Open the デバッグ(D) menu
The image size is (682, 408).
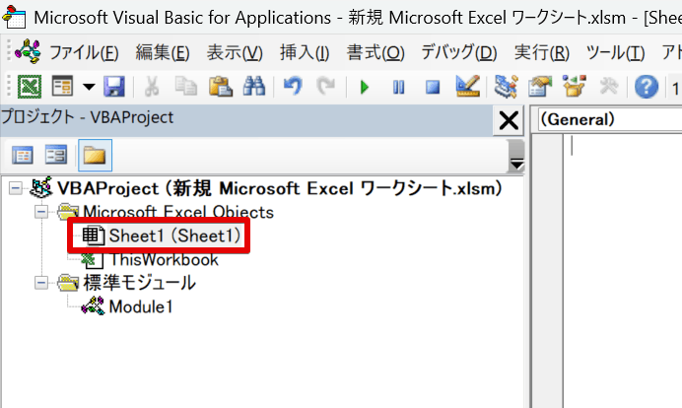459,53
